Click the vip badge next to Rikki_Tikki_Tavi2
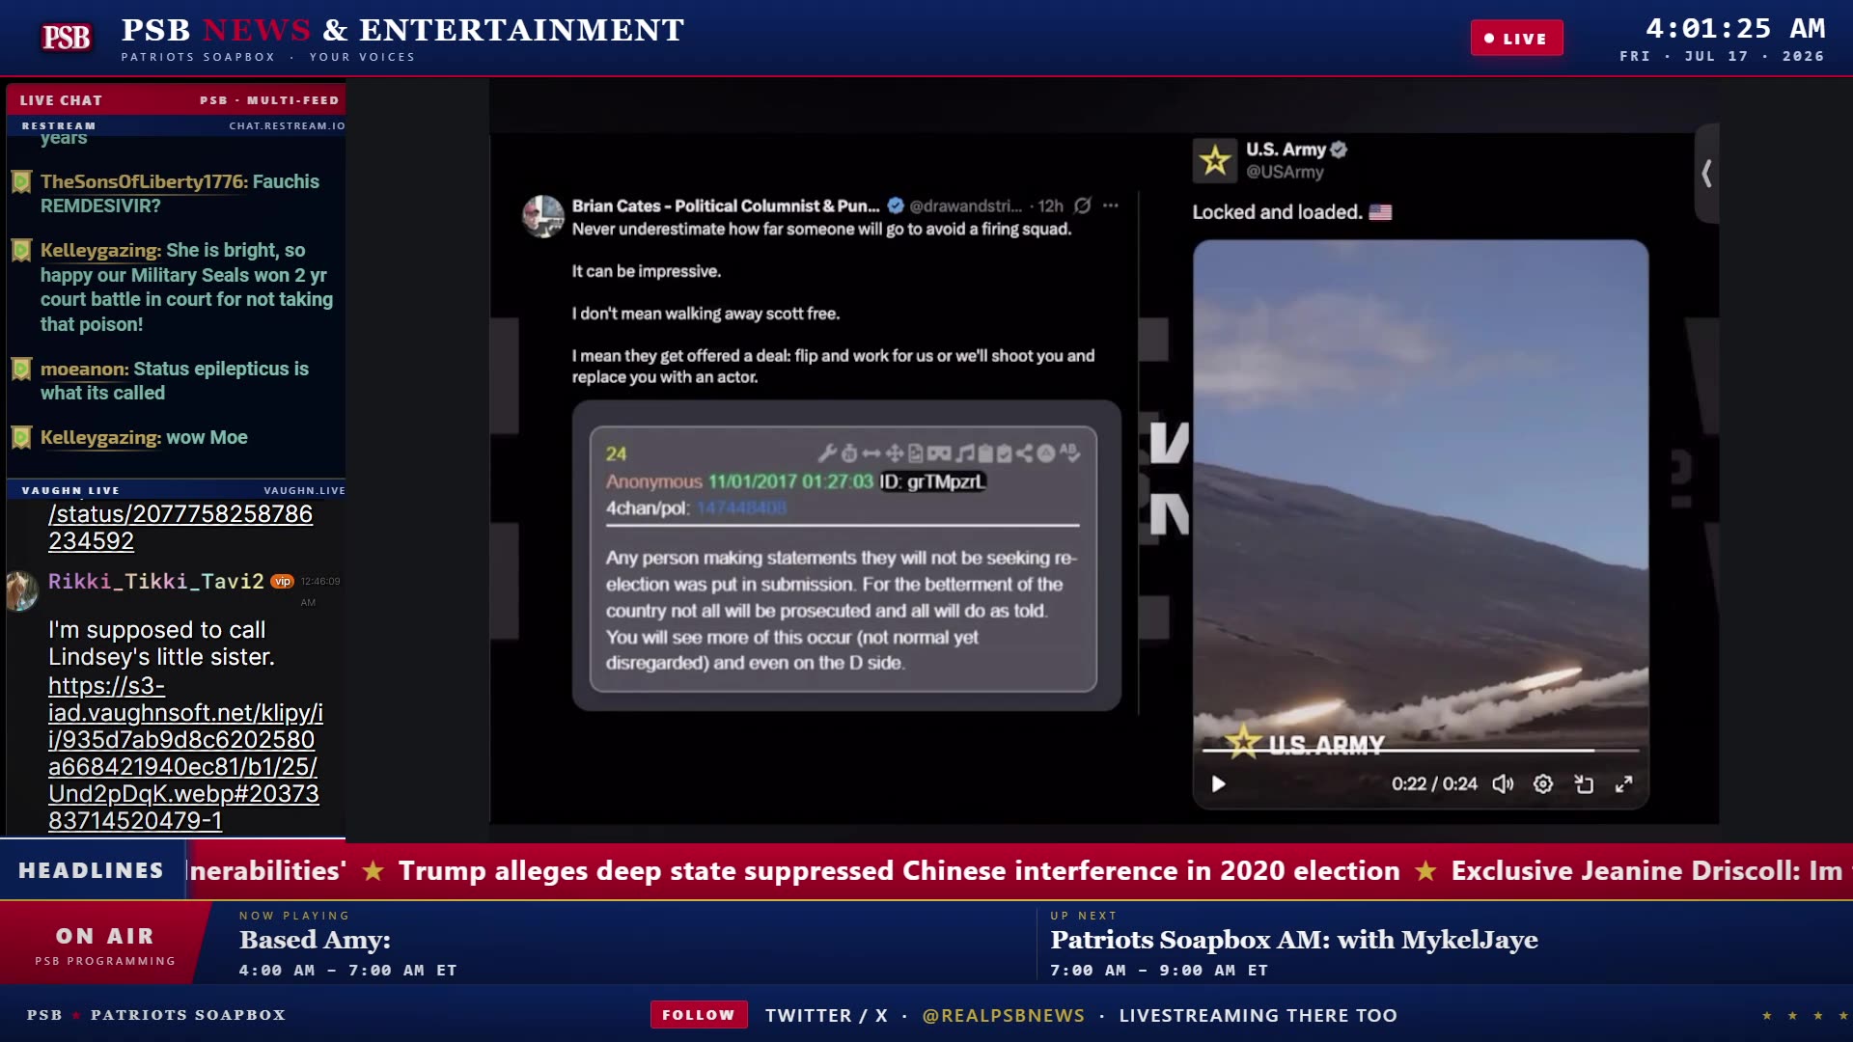This screenshot has height=1042, width=1853. 282,581
